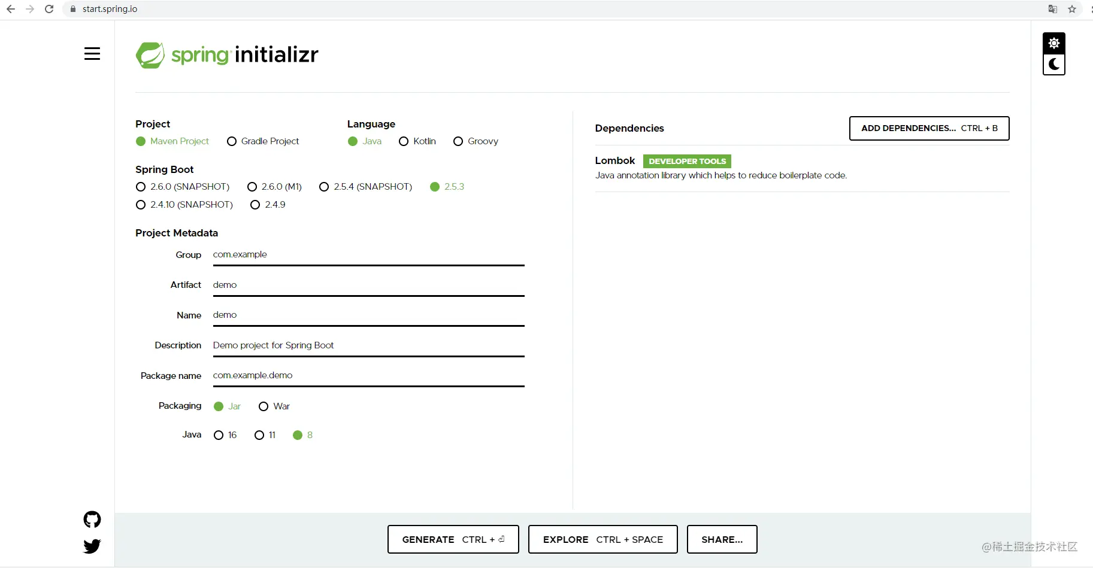Set packaging to Jar
The image size is (1093, 568).
tap(227, 406)
